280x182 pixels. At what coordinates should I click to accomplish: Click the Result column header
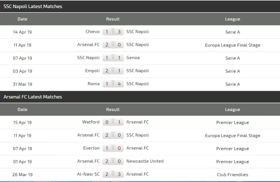coord(113,19)
